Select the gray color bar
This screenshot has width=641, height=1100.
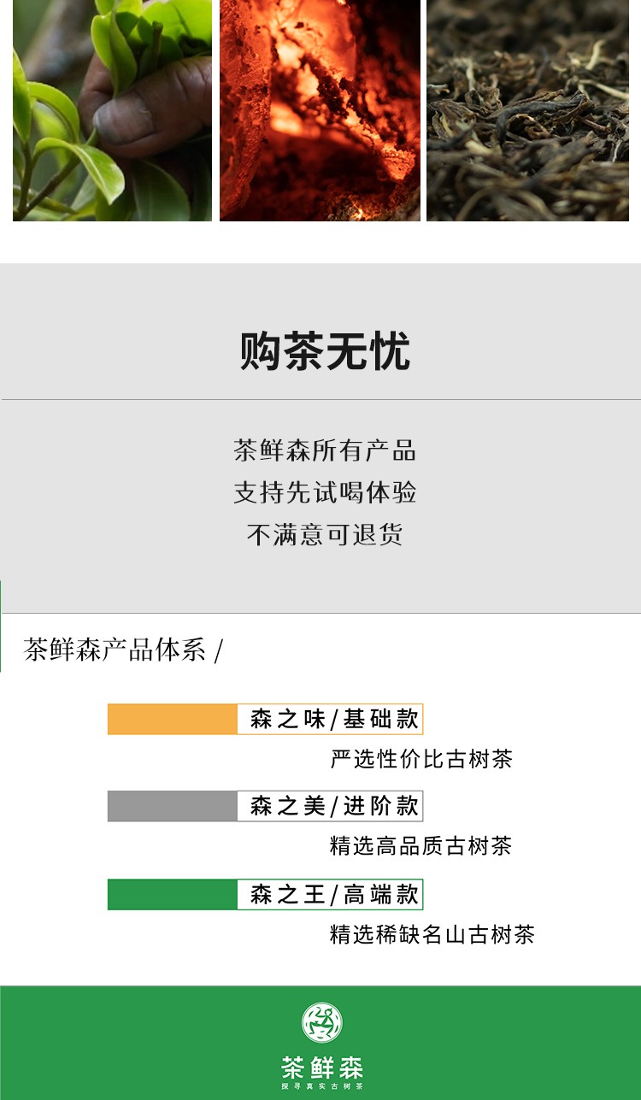[x=172, y=806]
